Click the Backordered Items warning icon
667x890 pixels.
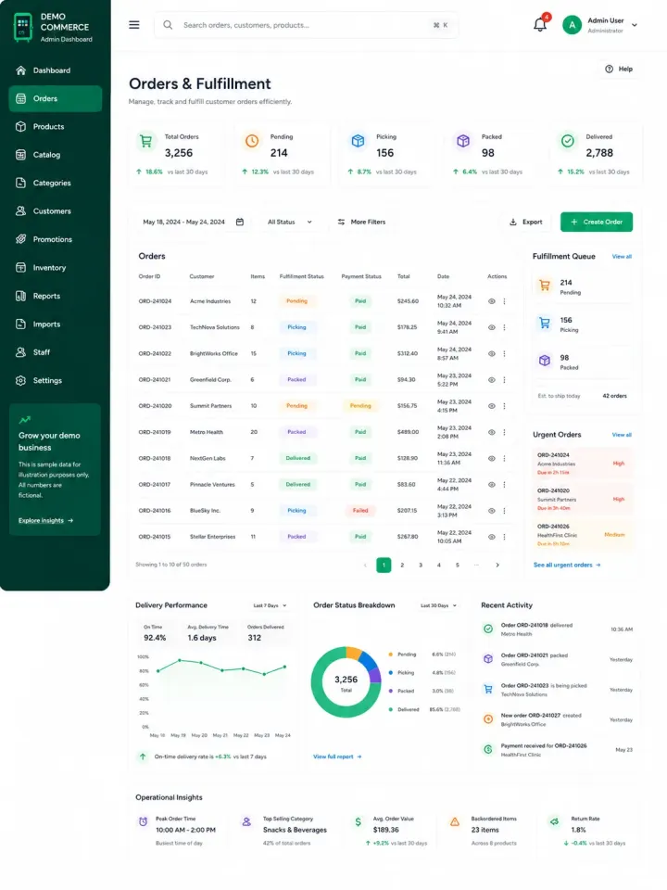tap(454, 822)
